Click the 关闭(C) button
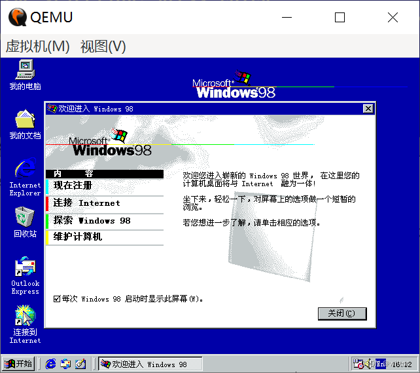This screenshot has height=373, width=420. [342, 313]
